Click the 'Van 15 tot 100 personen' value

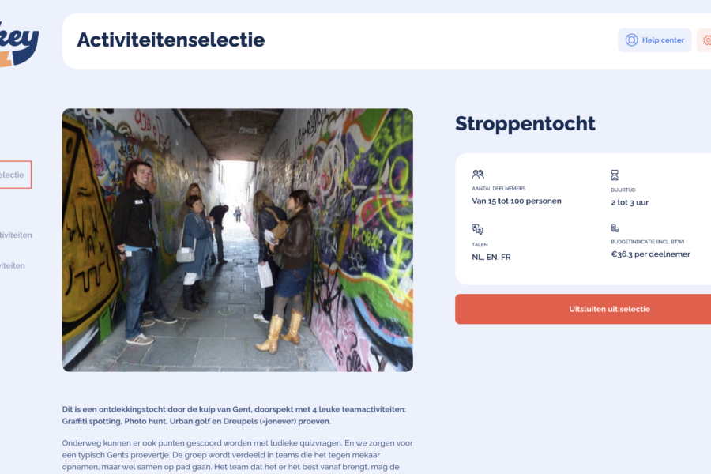[517, 201]
